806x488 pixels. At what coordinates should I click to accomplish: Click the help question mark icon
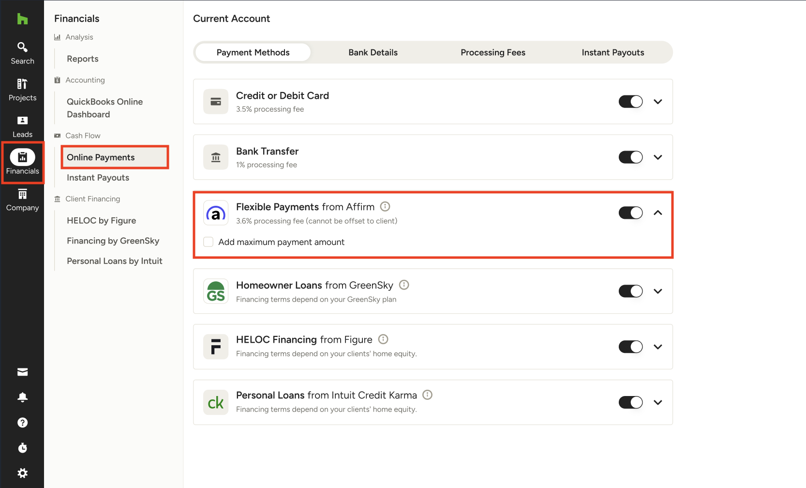point(22,423)
